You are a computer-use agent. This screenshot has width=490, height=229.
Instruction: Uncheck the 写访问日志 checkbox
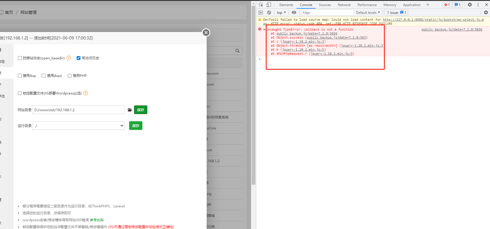coord(78,58)
